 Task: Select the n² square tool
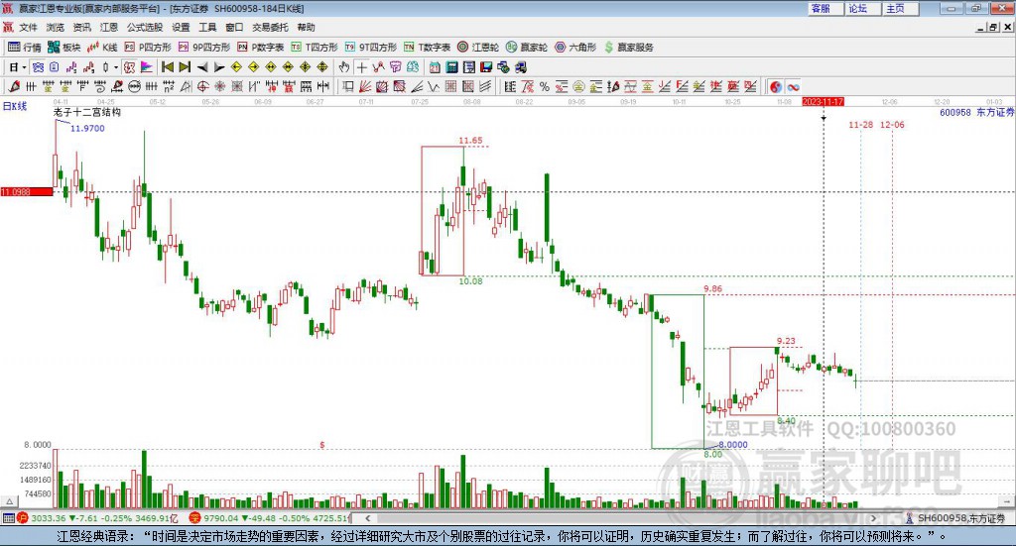pyautogui.click(x=169, y=86)
